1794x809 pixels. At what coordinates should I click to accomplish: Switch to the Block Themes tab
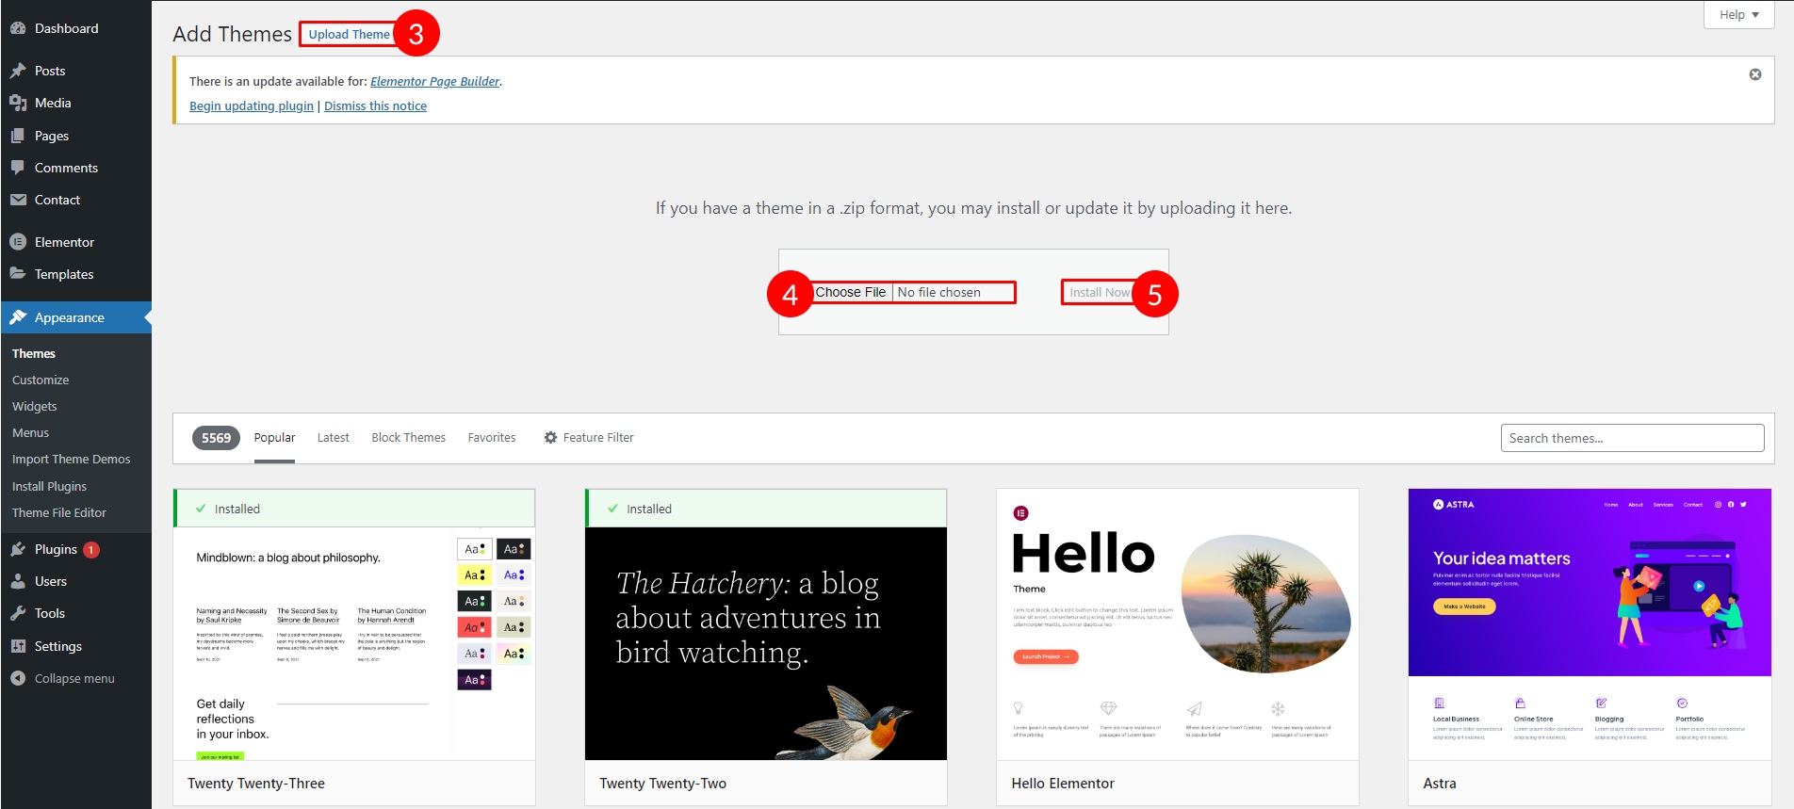tap(408, 438)
